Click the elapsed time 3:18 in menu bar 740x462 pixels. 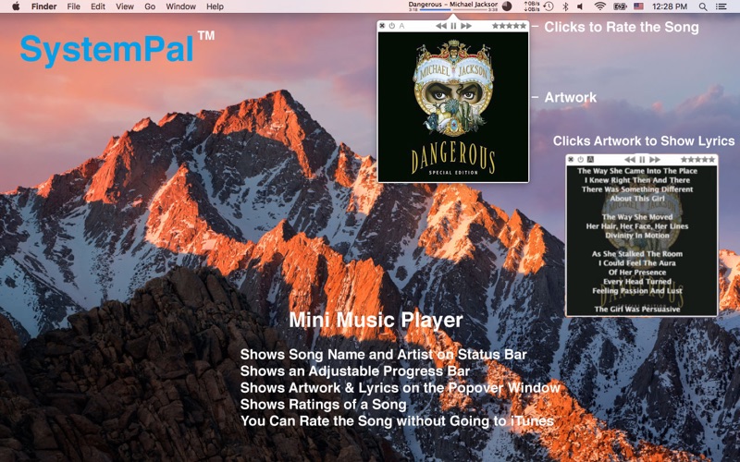413,10
